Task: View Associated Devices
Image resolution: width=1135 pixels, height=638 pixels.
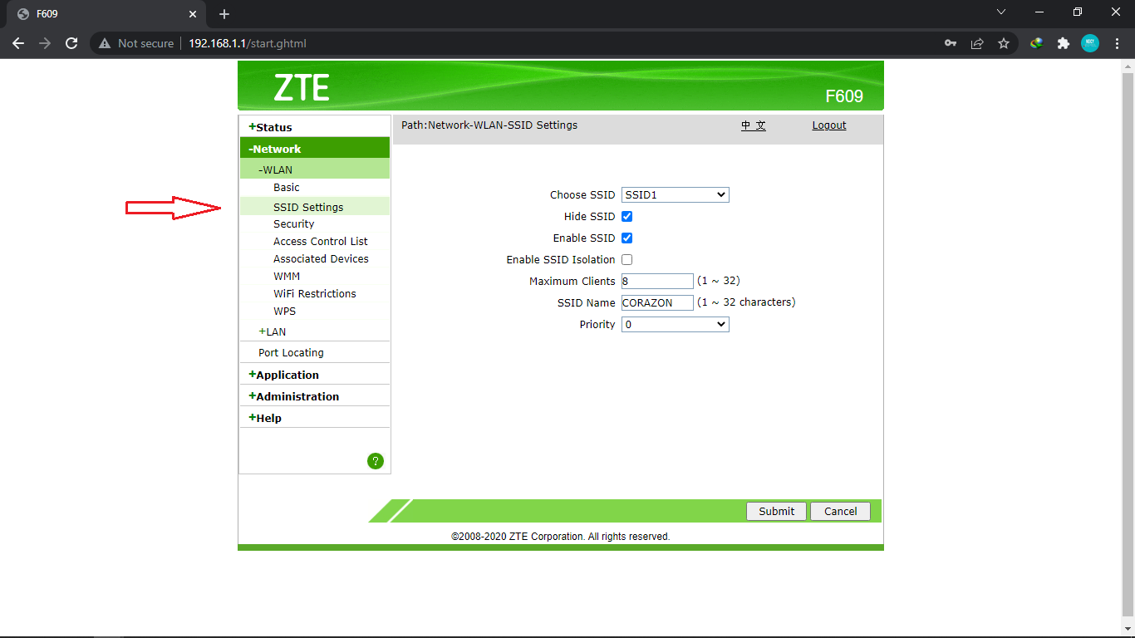Action: click(x=321, y=259)
